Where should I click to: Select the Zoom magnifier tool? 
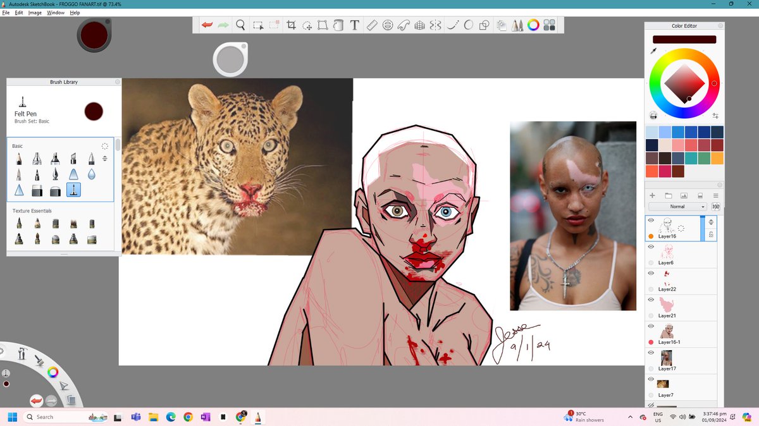pyautogui.click(x=240, y=25)
